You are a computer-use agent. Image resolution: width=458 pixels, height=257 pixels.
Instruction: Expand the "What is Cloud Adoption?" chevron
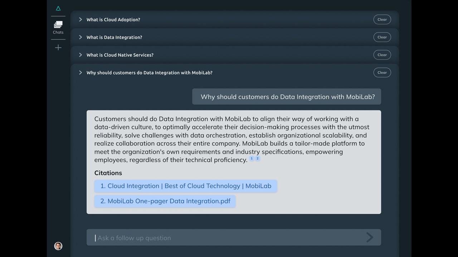81,20
